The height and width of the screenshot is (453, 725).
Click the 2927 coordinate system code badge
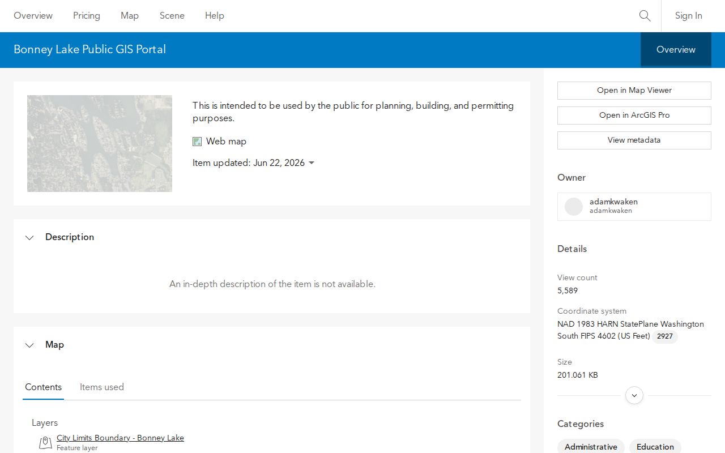tap(665, 336)
